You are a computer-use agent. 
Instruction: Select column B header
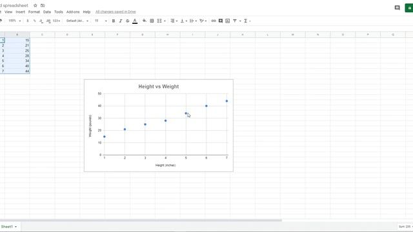pos(17,35)
